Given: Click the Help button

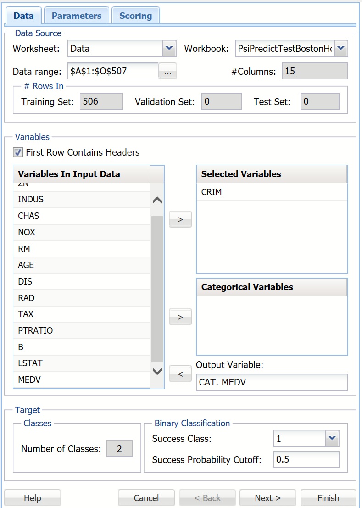Looking at the screenshot, I should pos(33,498).
